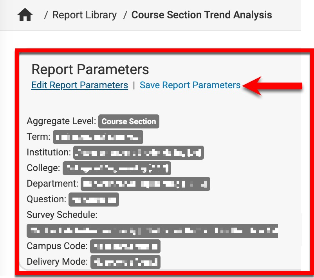Click the Report Parameters heading
Image resolution: width=314 pixels, height=278 pixels.
pyautogui.click(x=90, y=69)
